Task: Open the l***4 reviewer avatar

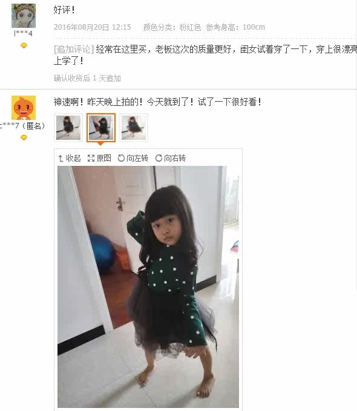Action: coord(24,16)
